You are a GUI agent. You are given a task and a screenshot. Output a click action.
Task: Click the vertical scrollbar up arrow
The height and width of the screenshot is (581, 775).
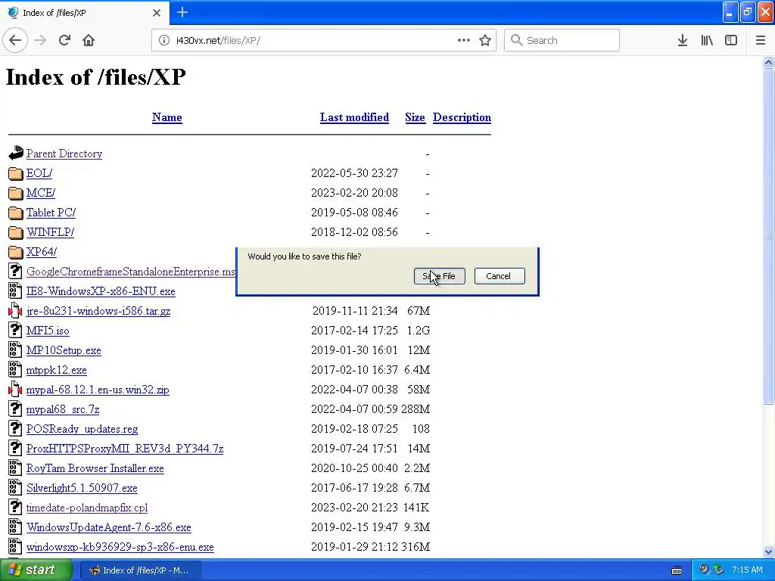tap(769, 62)
